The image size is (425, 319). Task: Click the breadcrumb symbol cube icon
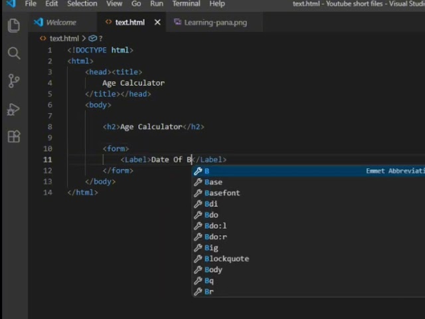[93, 39]
